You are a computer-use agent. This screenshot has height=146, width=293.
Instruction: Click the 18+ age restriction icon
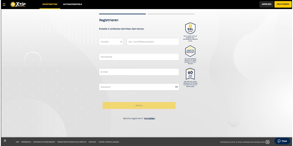click(x=268, y=142)
